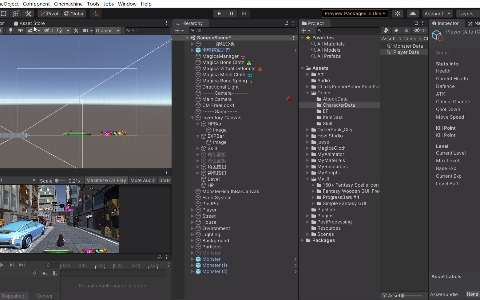Click the Pause button in the top toolbar
The height and width of the screenshot is (300, 480).
(x=231, y=14)
